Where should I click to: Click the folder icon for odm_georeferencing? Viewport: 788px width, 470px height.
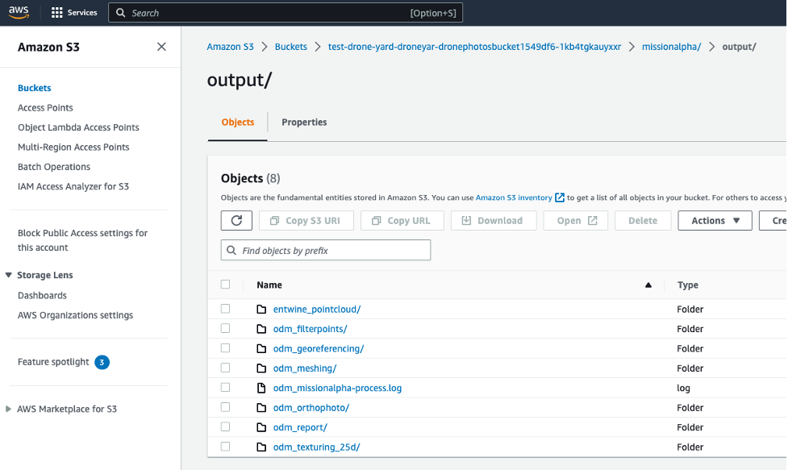(261, 348)
